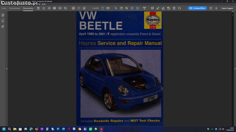Launch Microsoft Edge from the taskbar

pos(31,129)
